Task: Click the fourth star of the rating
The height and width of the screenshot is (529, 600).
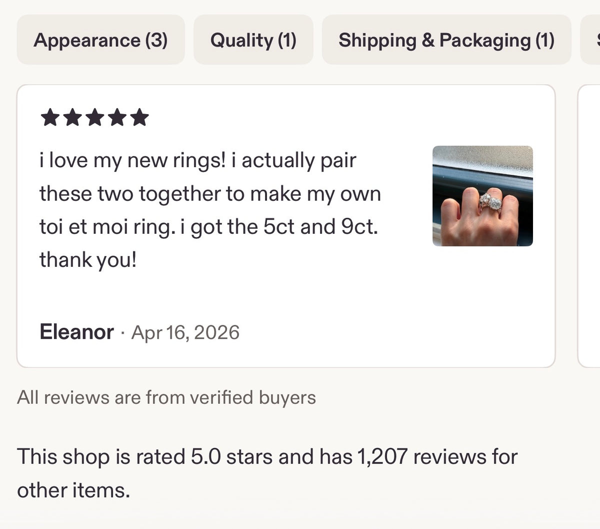Action: click(117, 118)
